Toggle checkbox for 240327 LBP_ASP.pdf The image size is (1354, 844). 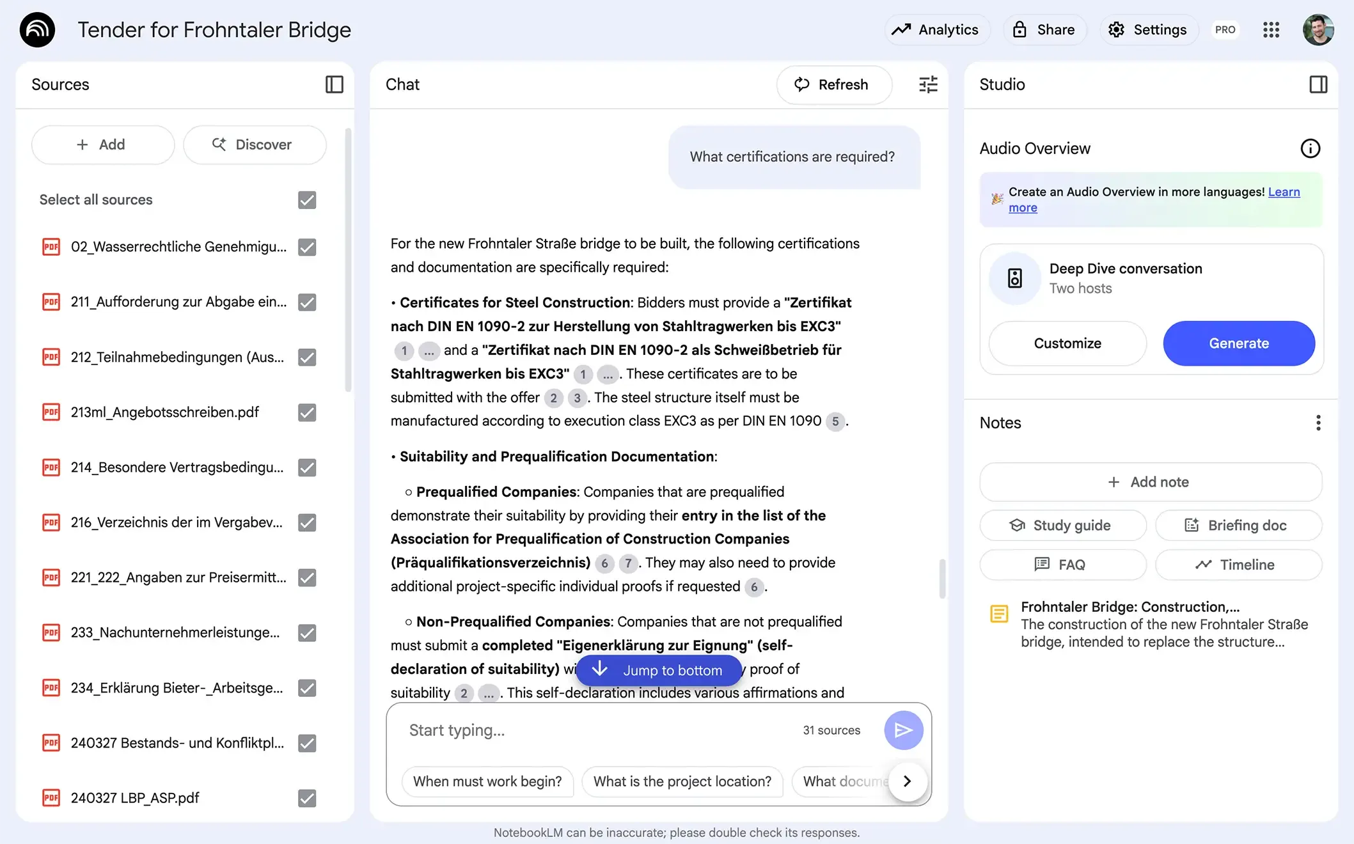click(307, 798)
